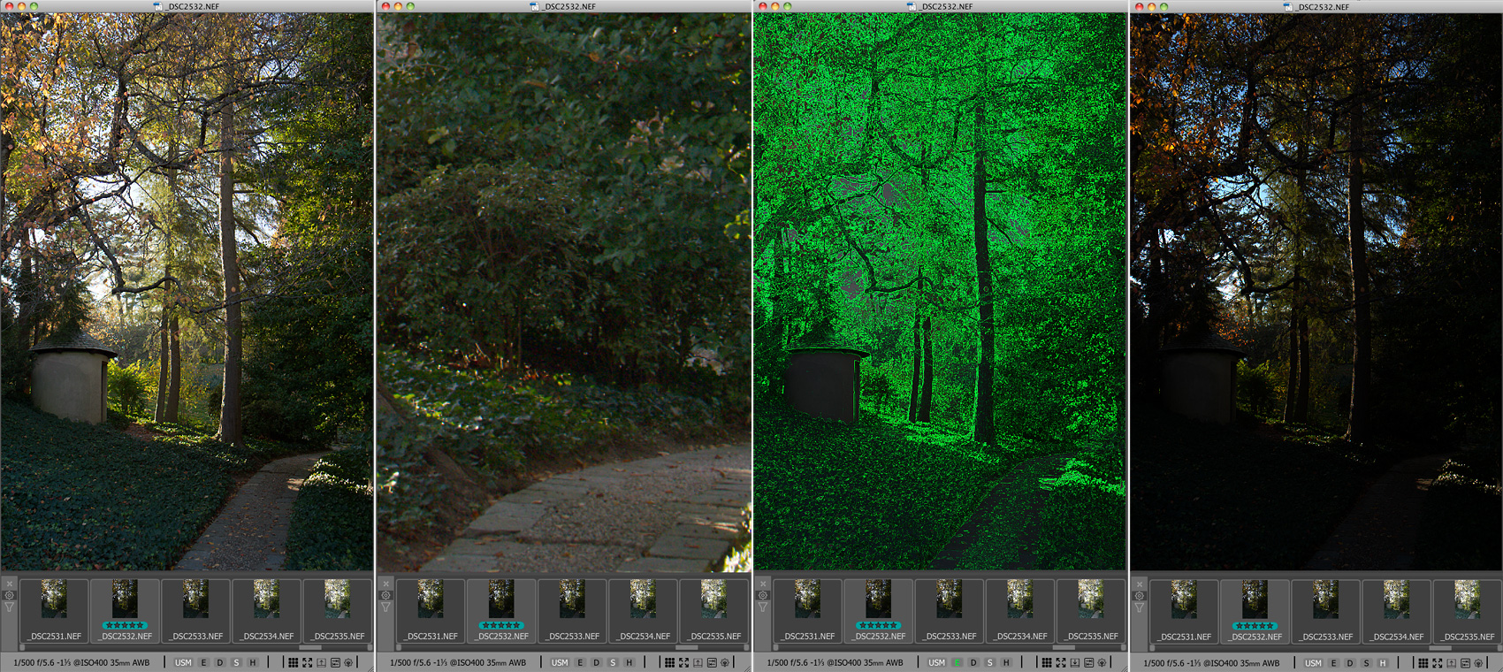The image size is (1503, 672).
Task: Select _DSC2533.NEF thumbnail in leftmost window
Action: pos(196,610)
